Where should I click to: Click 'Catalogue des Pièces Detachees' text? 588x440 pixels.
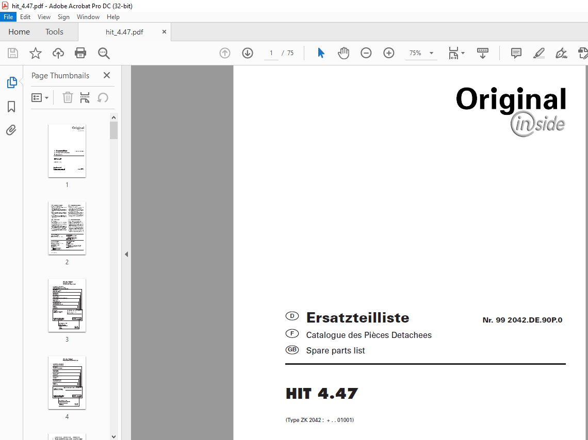coord(369,335)
